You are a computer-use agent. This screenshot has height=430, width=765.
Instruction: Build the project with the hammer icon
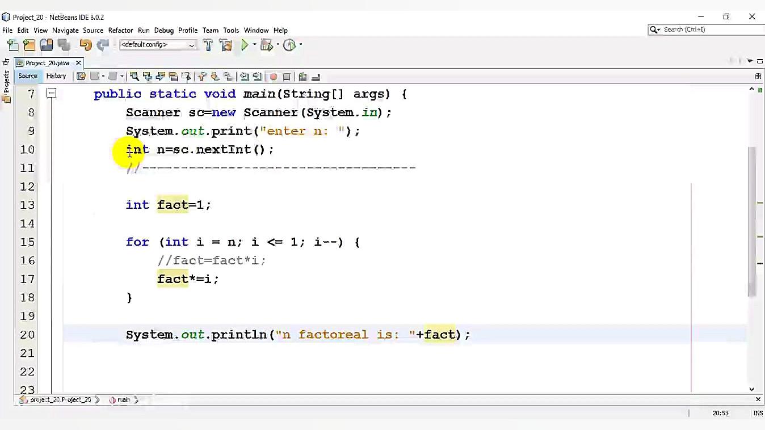(x=208, y=45)
